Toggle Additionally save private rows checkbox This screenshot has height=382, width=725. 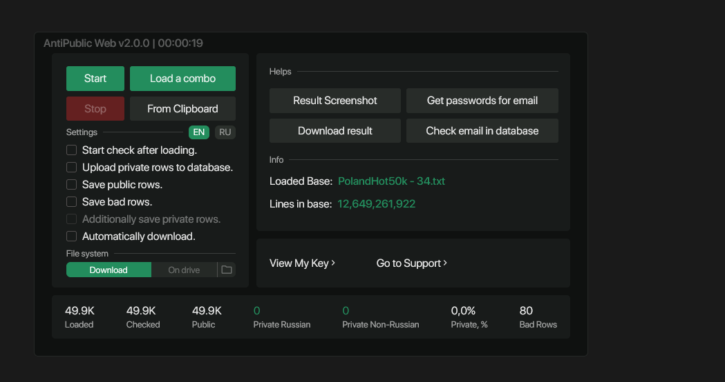pos(71,219)
